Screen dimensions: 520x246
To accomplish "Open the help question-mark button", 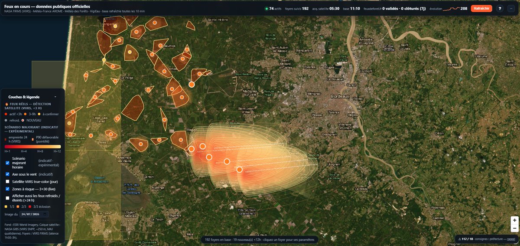I will [x=500, y=9].
